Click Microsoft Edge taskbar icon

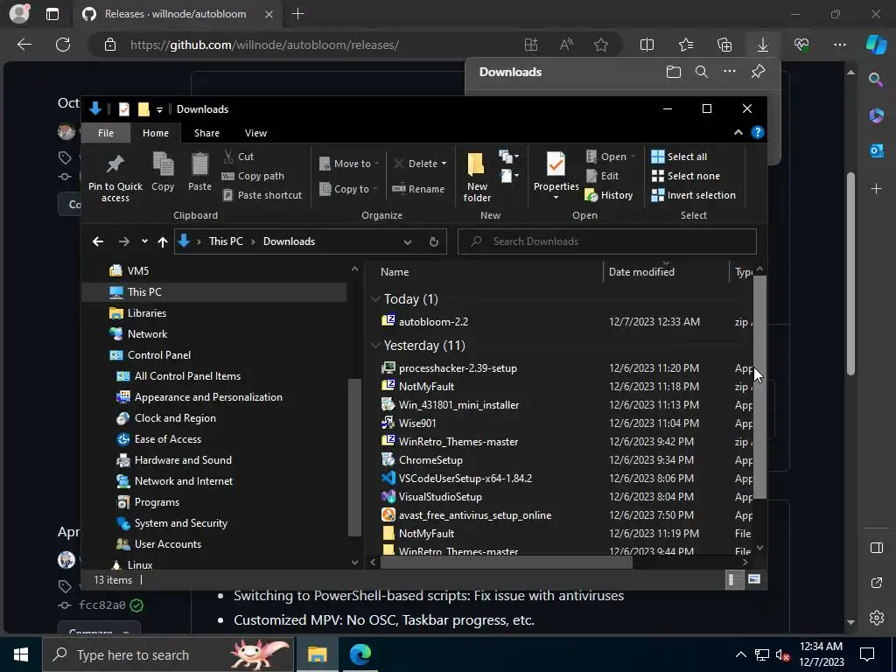tap(360, 654)
